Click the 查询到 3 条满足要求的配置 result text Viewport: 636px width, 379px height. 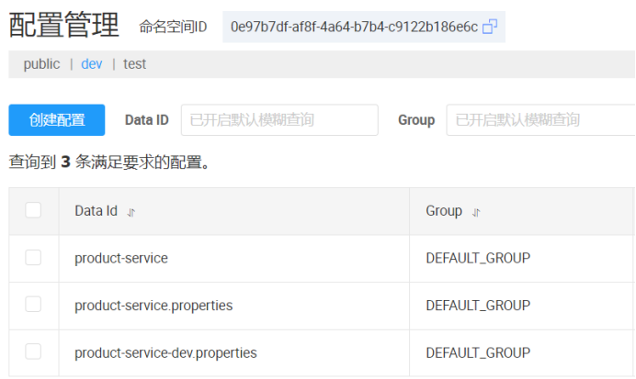(109, 162)
